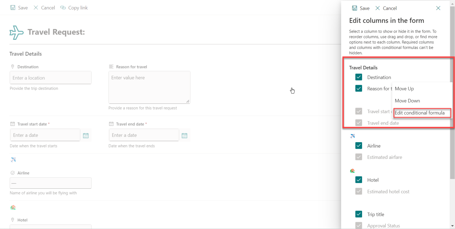Viewport: 455px width, 229px height.
Task: Click the house icon above the Hotel section
Action: coord(13,207)
